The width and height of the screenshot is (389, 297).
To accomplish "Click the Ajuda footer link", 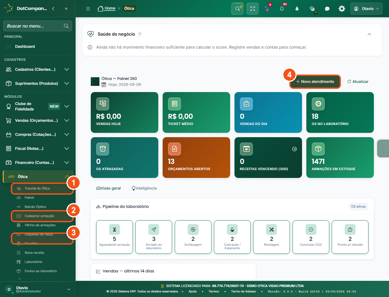I will [192, 291].
